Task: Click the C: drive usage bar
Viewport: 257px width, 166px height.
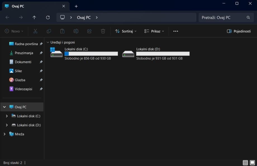Action: point(91,54)
